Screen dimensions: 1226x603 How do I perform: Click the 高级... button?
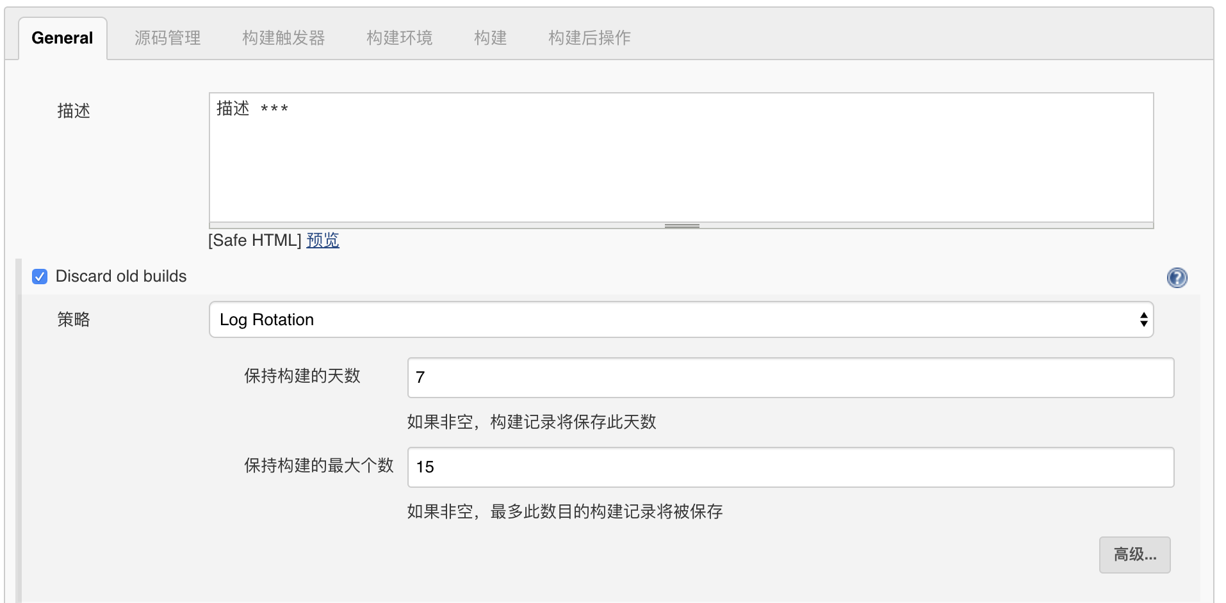(x=1135, y=554)
